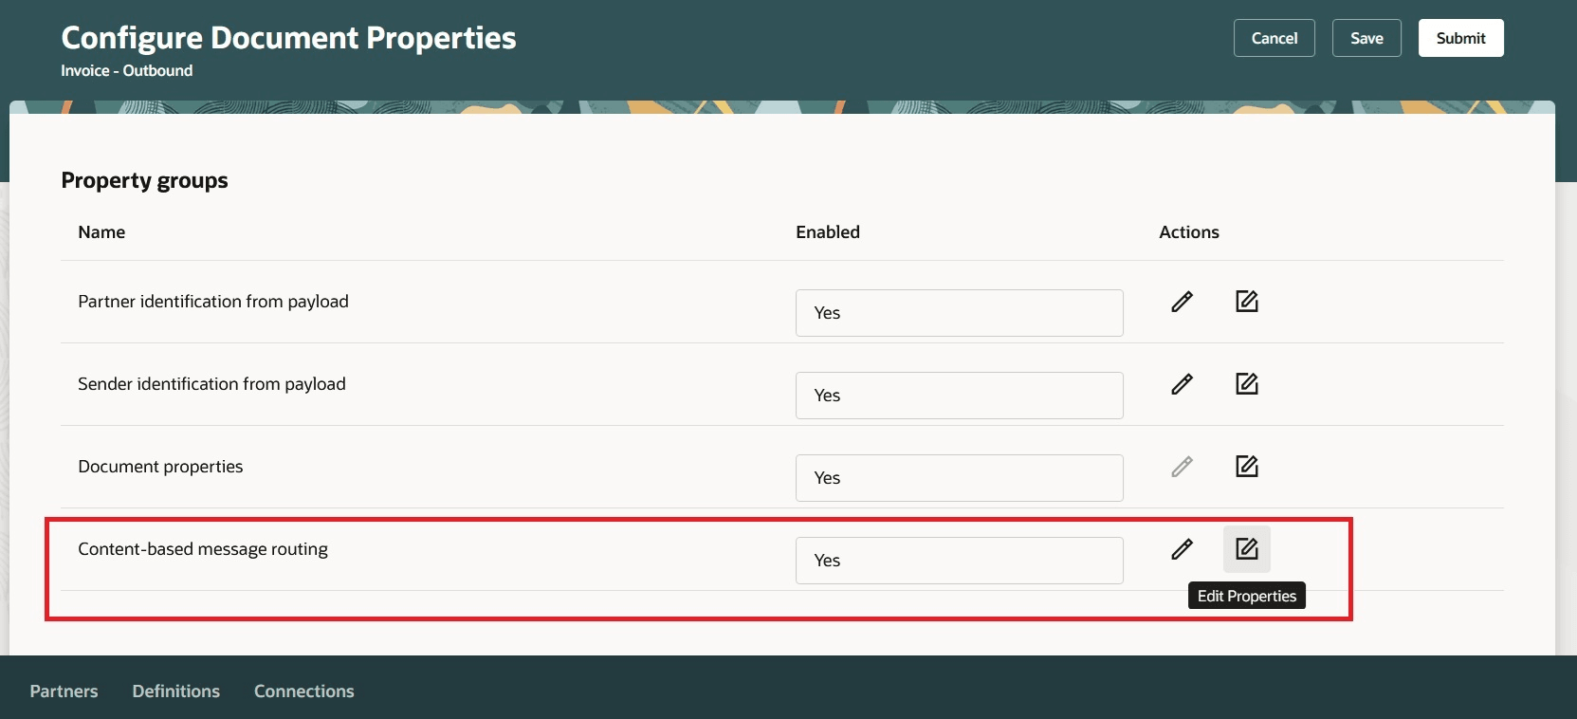Image resolution: width=1577 pixels, height=719 pixels.
Task: Click the Submit button
Action: click(1460, 38)
